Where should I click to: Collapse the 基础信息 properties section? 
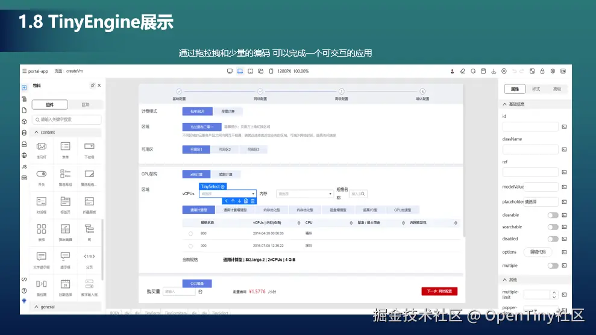click(505, 104)
